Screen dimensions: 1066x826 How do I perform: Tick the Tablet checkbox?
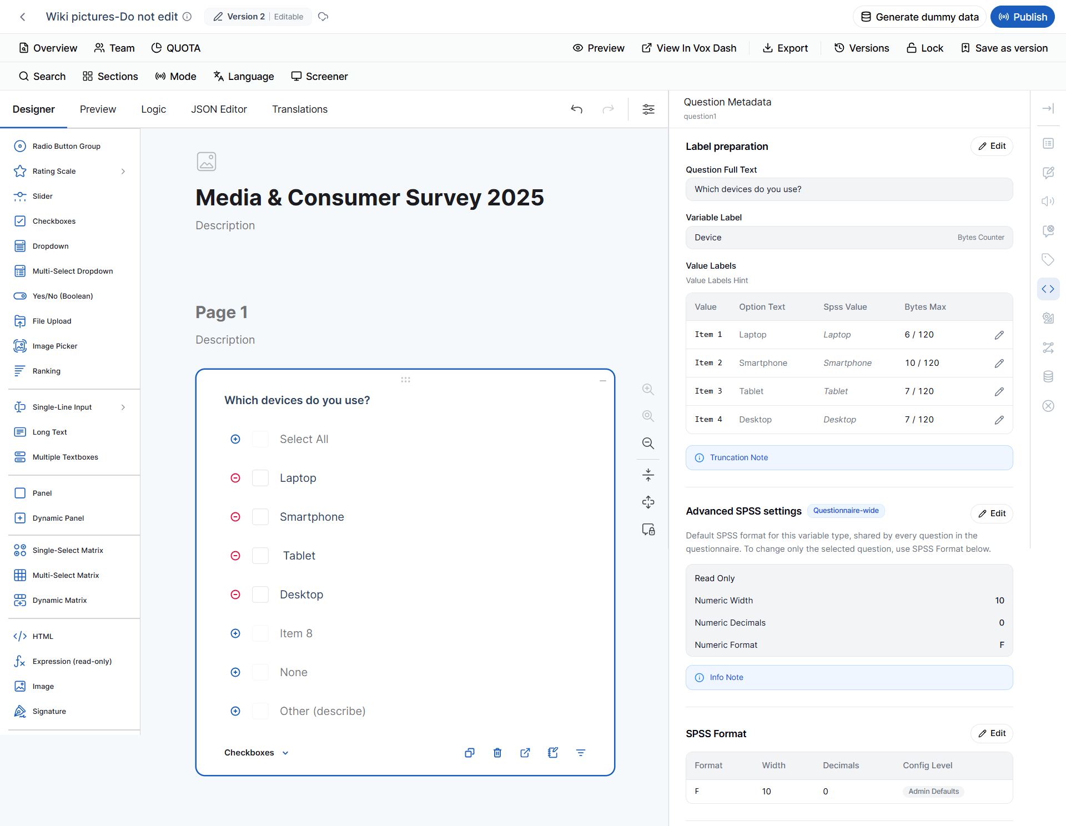(x=260, y=556)
